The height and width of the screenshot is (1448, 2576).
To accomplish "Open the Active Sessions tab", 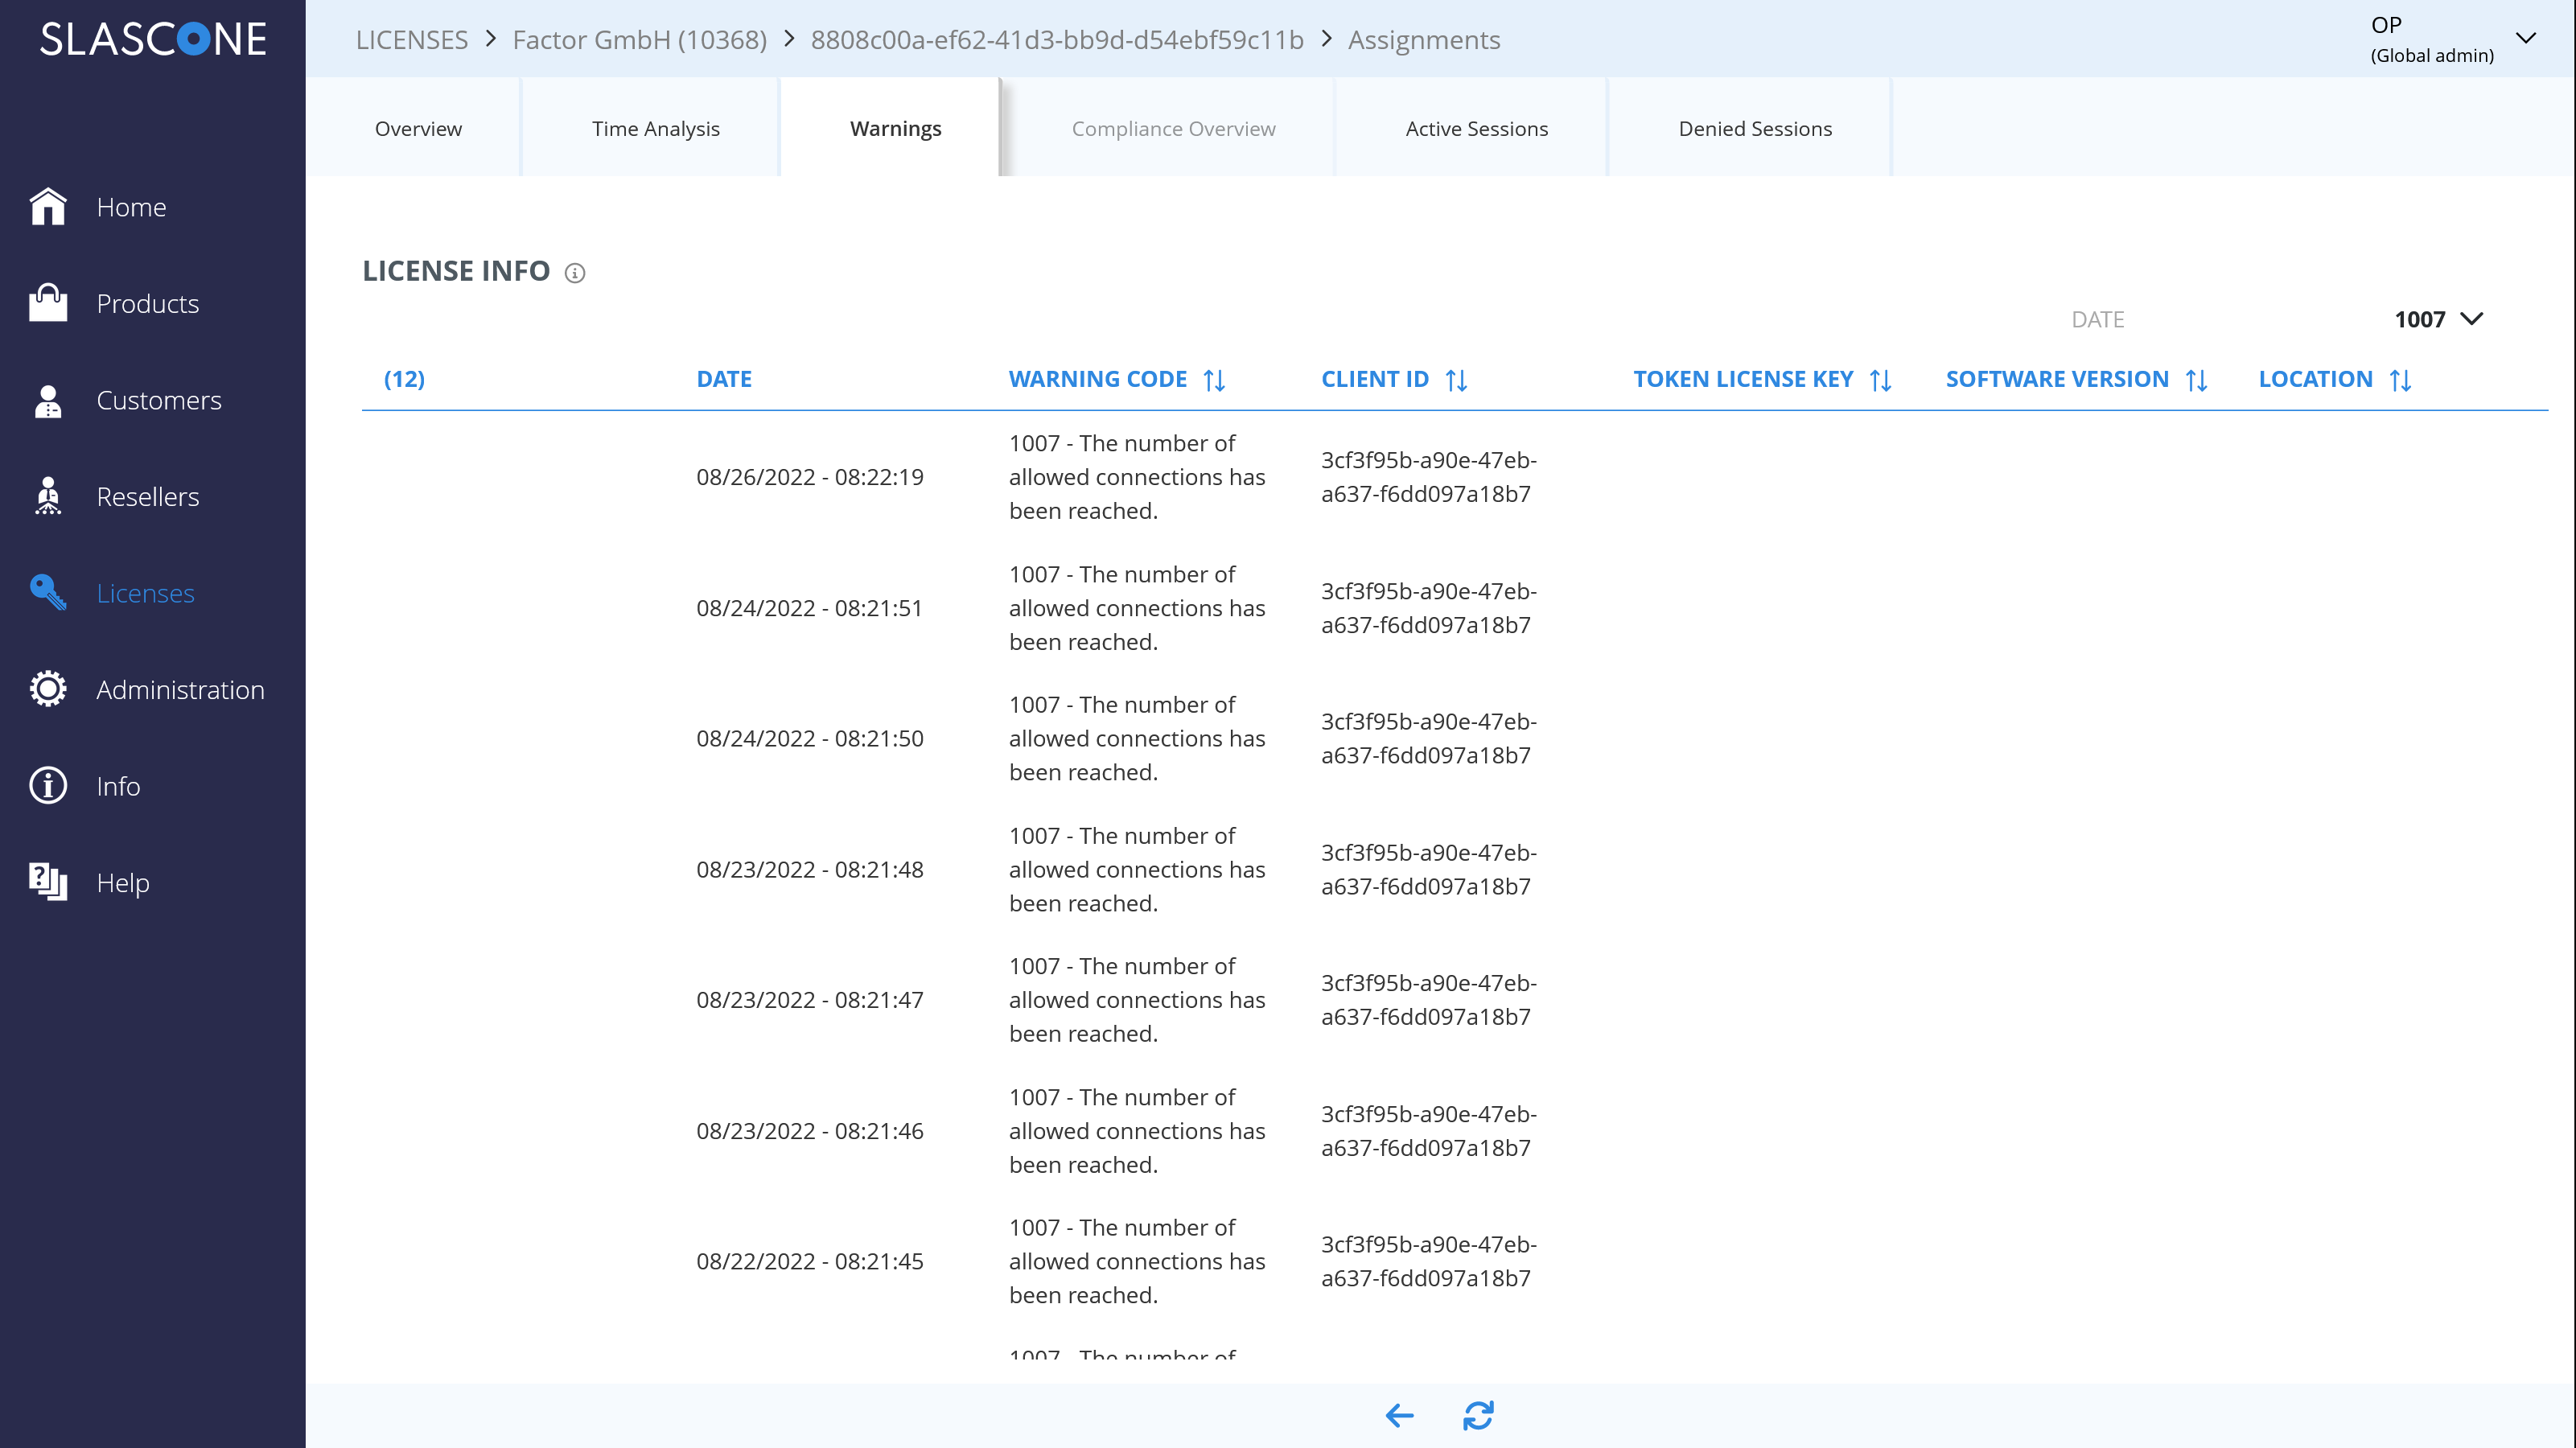I will click(x=1476, y=128).
